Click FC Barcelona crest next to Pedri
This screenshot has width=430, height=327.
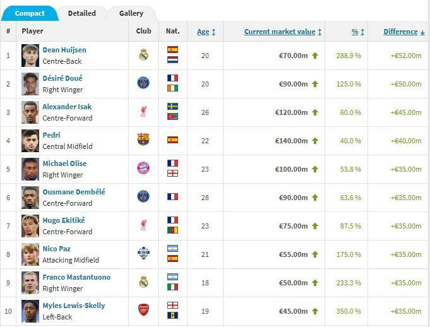tap(143, 140)
